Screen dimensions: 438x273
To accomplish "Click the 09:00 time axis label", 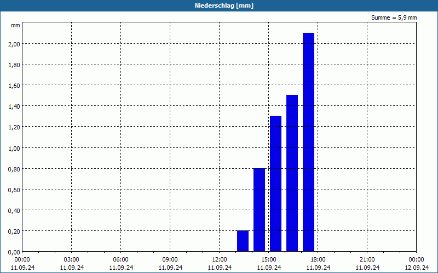I will coord(170,260).
